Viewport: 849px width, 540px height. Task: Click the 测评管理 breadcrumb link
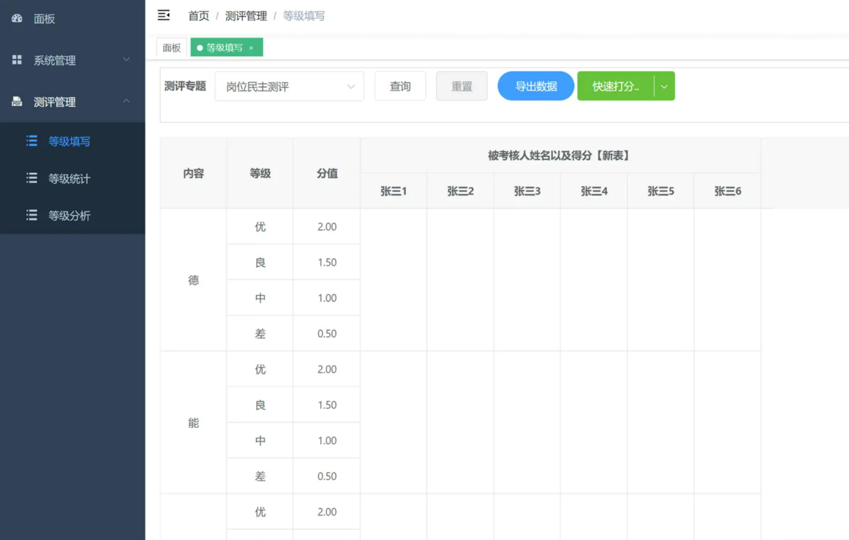[245, 16]
